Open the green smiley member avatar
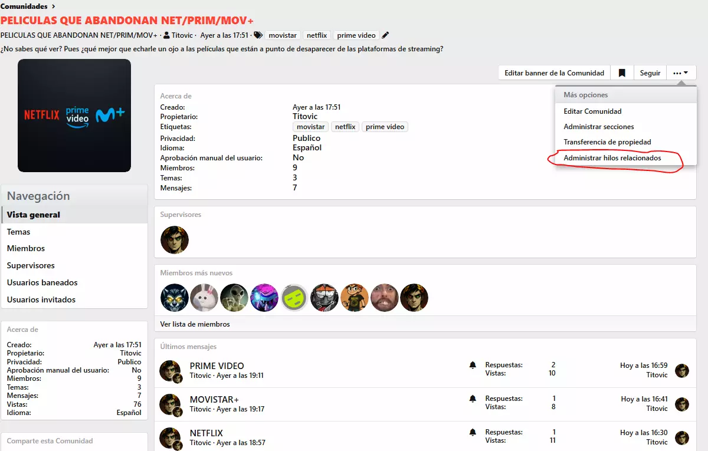This screenshot has height=451, width=708. (x=294, y=298)
